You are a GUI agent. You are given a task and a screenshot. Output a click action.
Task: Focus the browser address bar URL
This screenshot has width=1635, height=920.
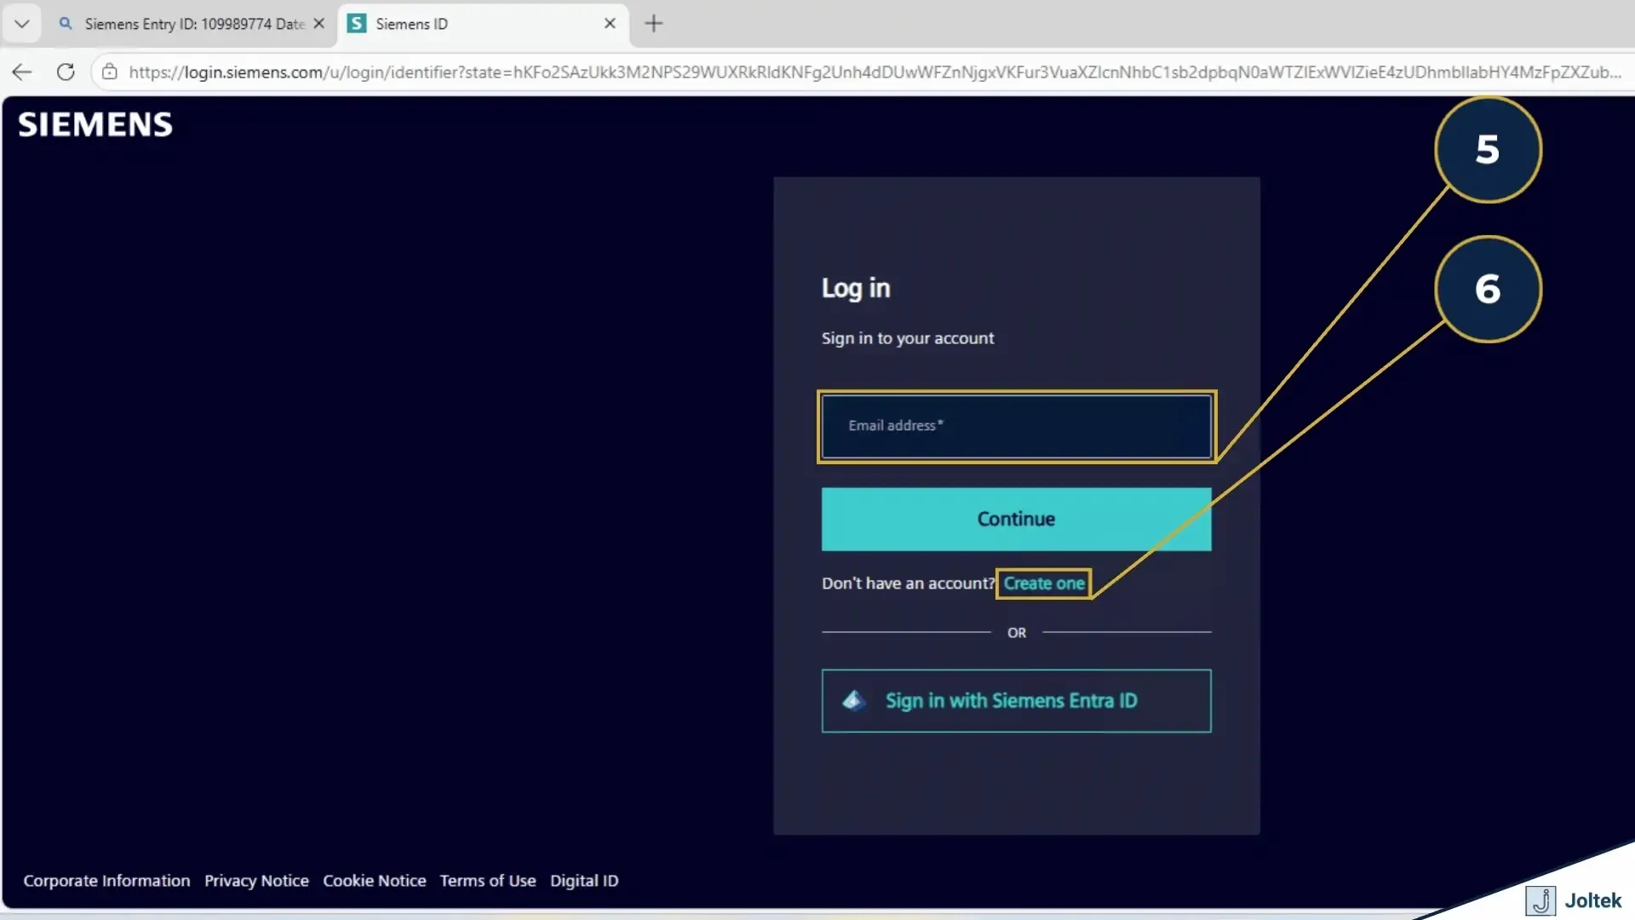[875, 72]
